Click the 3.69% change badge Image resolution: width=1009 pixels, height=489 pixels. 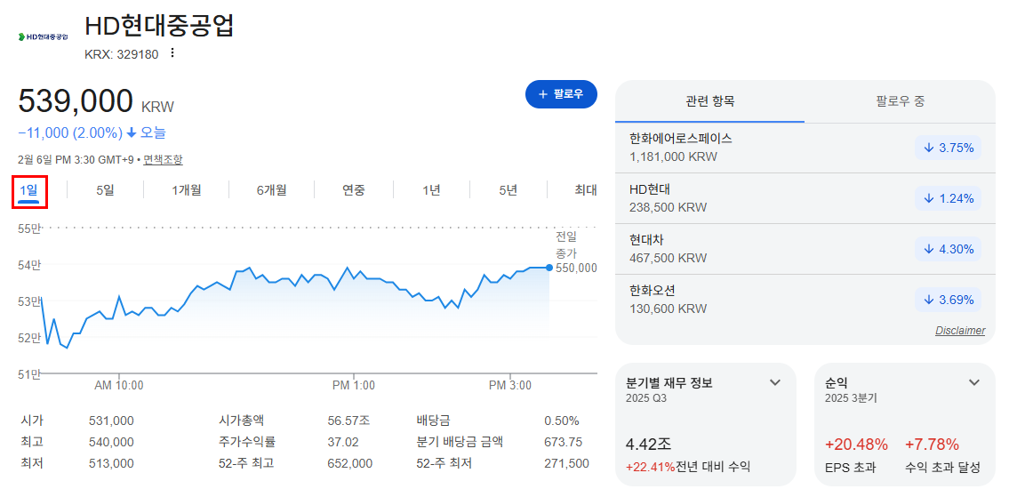point(949,300)
